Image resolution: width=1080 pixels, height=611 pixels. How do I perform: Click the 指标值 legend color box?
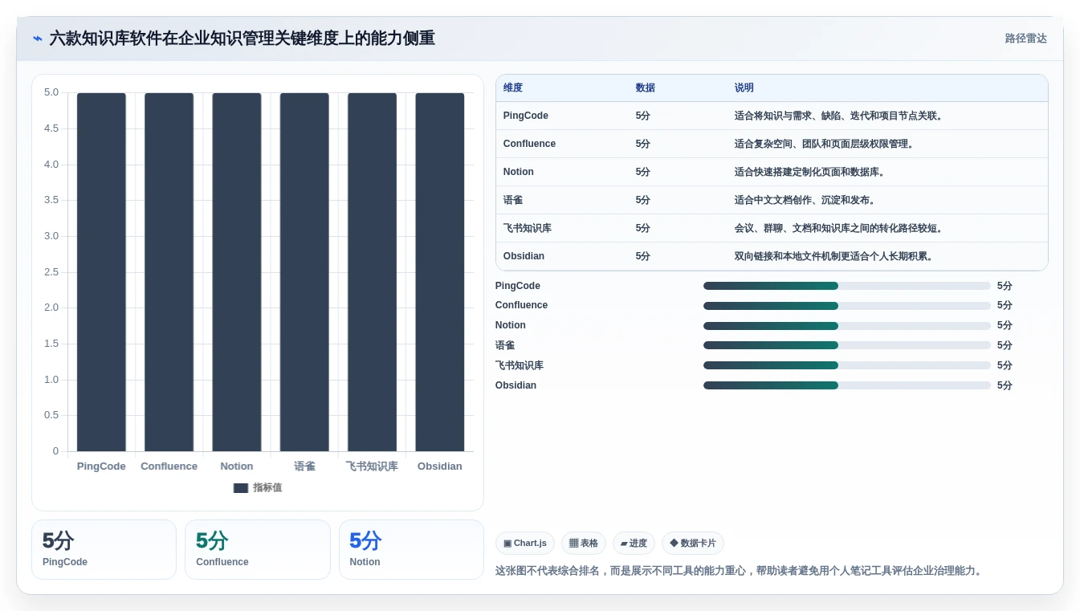241,488
